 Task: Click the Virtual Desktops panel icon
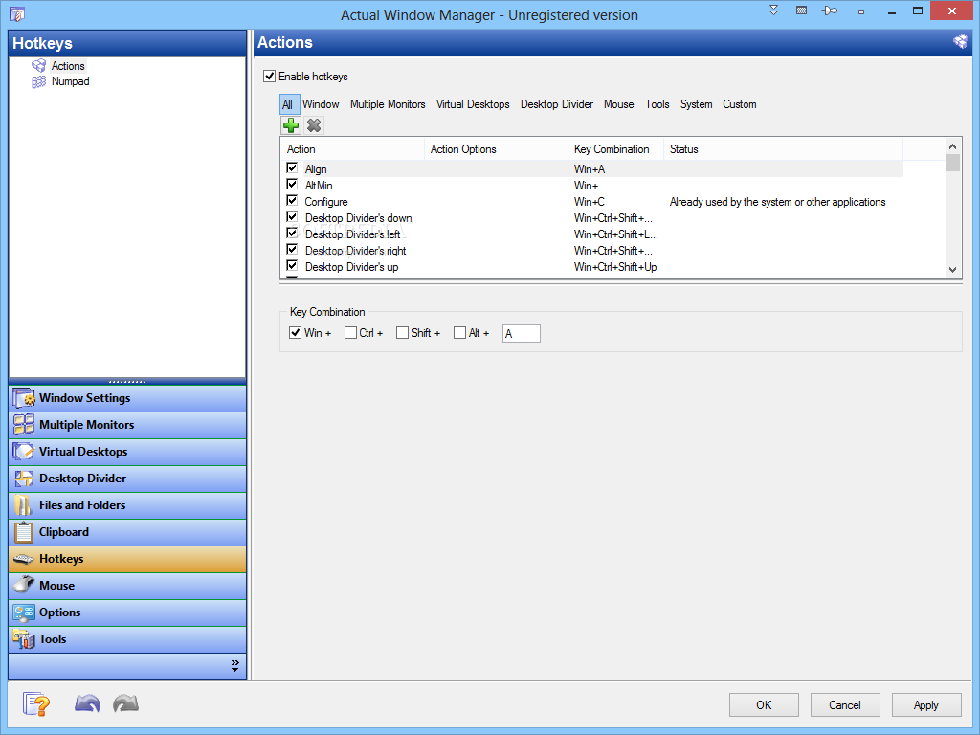24,452
